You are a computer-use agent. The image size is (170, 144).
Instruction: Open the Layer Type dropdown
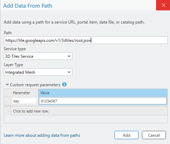[38, 72]
